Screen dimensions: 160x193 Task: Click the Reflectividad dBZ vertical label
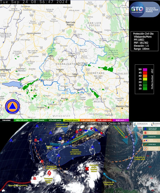click(152, 79)
